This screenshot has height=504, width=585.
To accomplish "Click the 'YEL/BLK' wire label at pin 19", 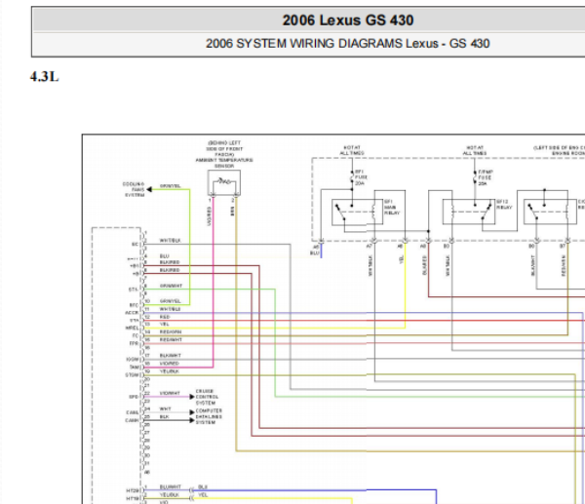I will pyautogui.click(x=170, y=371).
